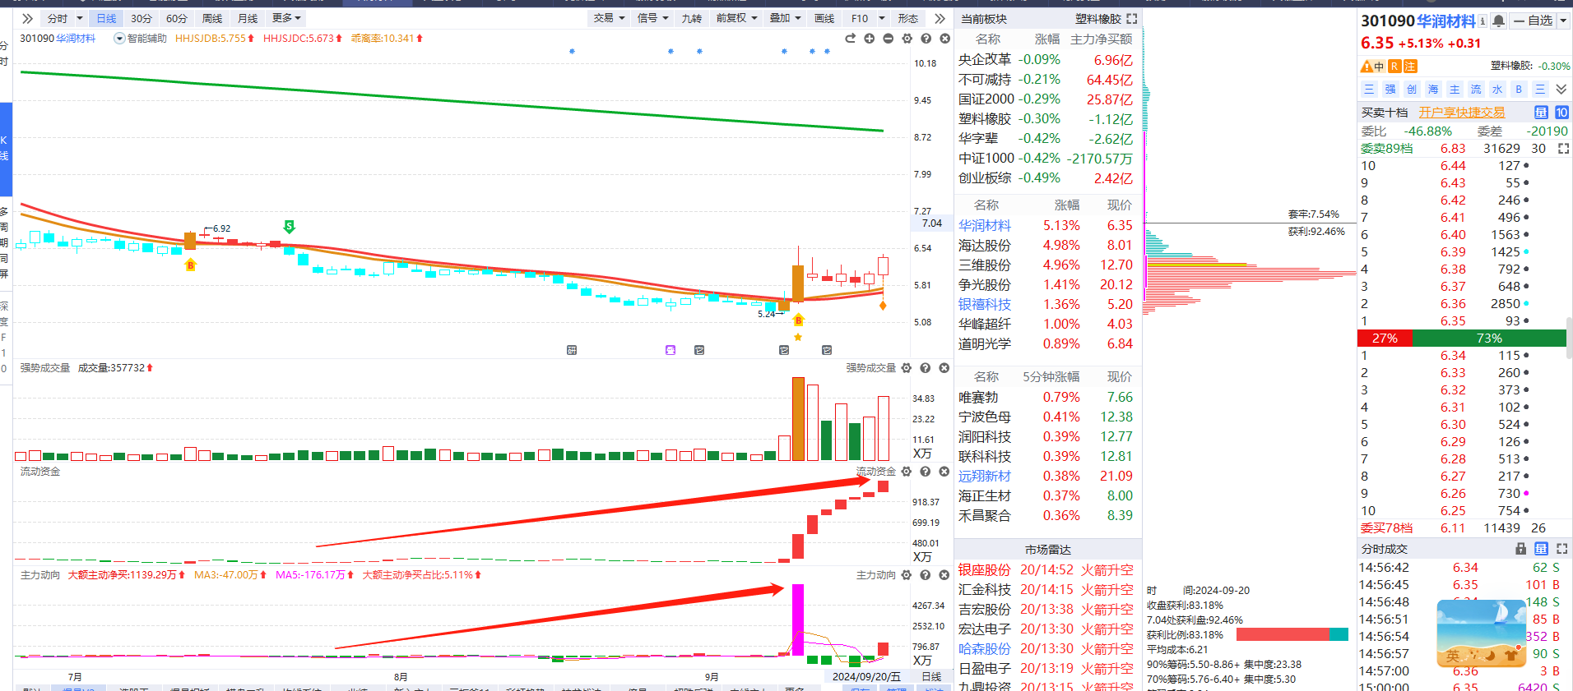Close the 强势成交量 sub-chart

944,368
